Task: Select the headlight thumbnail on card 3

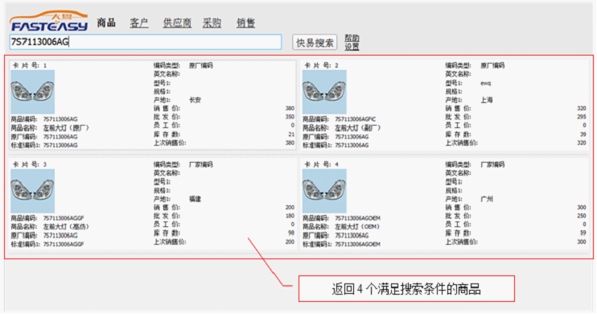Action: tap(33, 191)
